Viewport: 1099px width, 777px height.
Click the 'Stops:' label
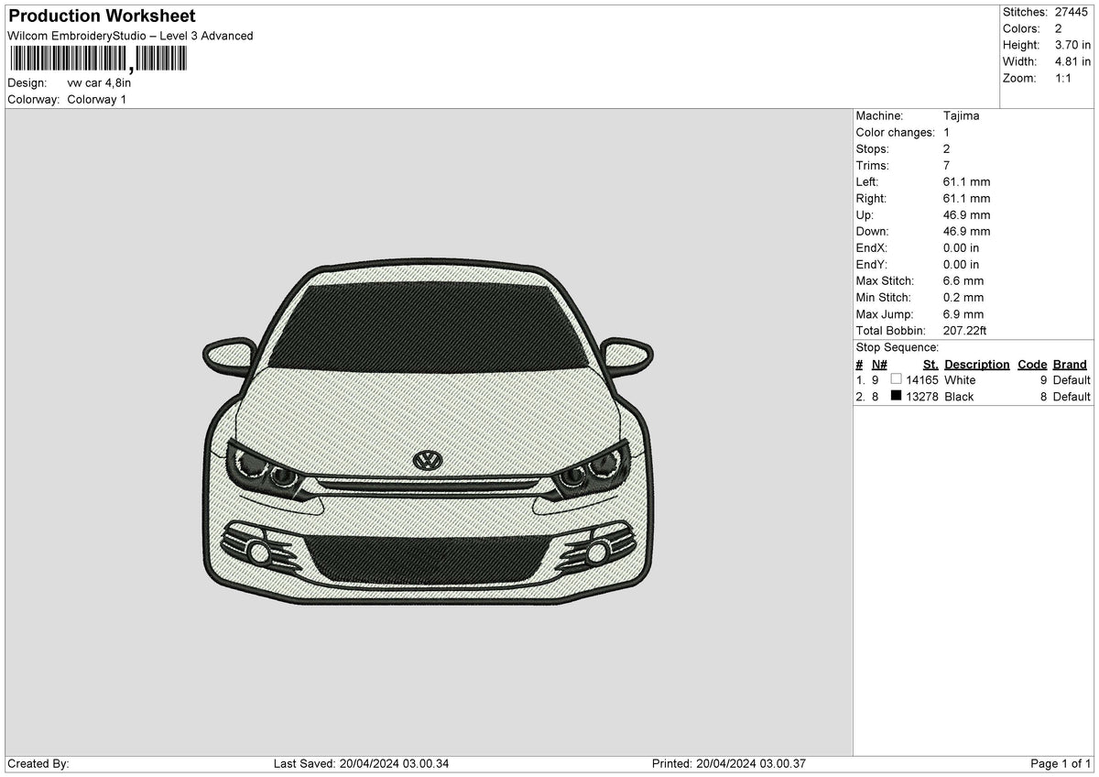[872, 148]
